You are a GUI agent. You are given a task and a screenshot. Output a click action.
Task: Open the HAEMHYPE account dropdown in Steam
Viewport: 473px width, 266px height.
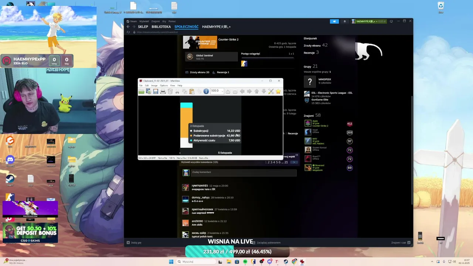369,21
